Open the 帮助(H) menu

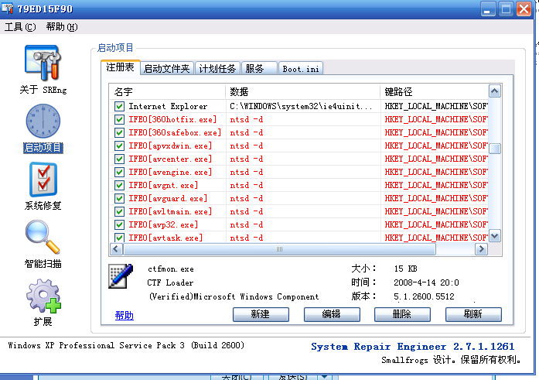(62, 27)
